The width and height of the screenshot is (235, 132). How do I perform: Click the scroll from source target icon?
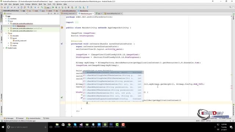tap(48, 14)
